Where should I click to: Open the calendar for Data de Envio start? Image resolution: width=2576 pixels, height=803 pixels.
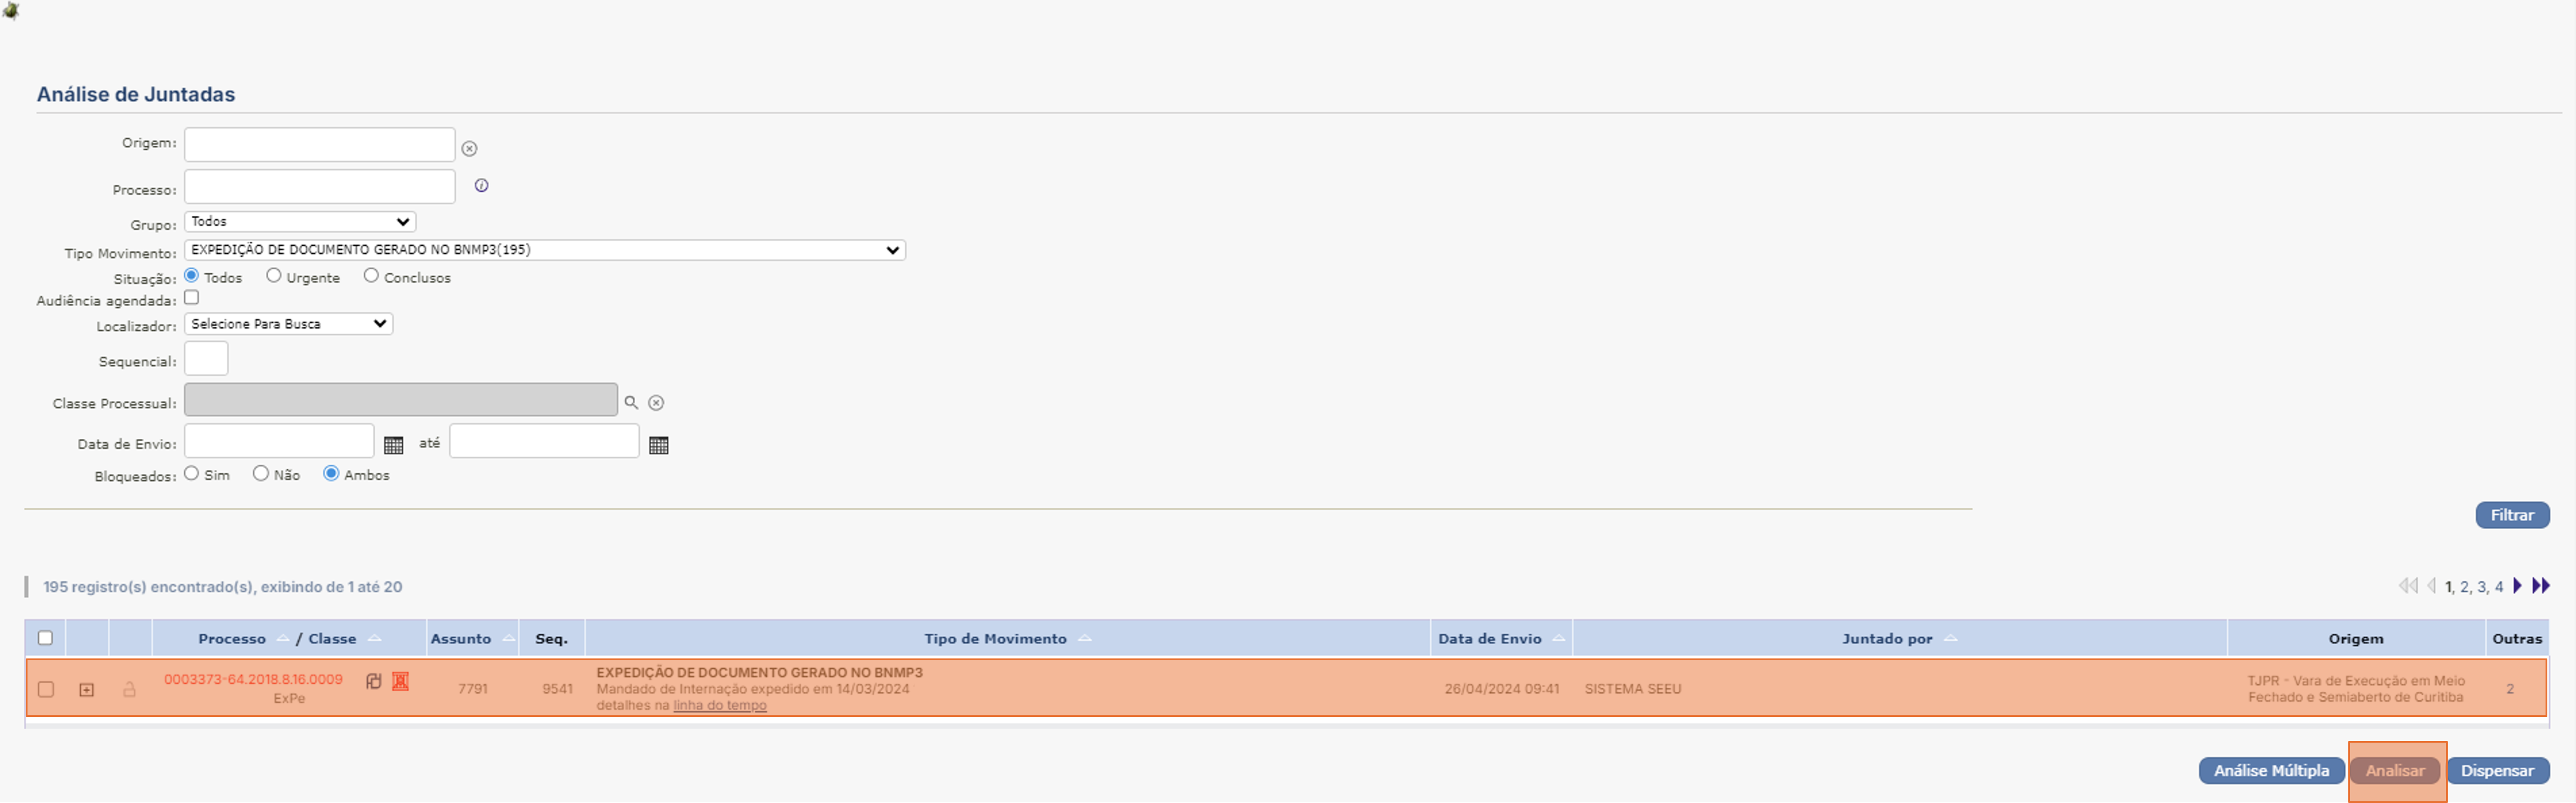(x=394, y=445)
